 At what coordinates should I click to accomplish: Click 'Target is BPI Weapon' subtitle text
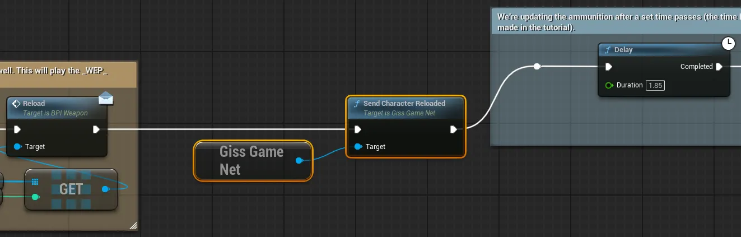tap(55, 113)
